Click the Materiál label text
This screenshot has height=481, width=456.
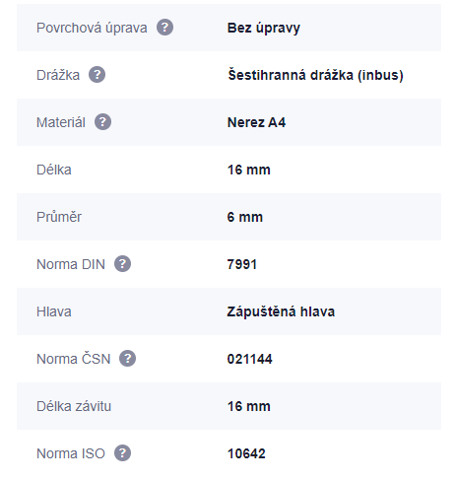click(x=61, y=122)
